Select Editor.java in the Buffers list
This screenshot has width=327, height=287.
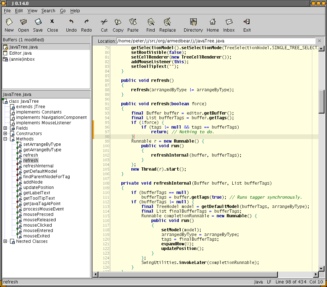(x=20, y=53)
